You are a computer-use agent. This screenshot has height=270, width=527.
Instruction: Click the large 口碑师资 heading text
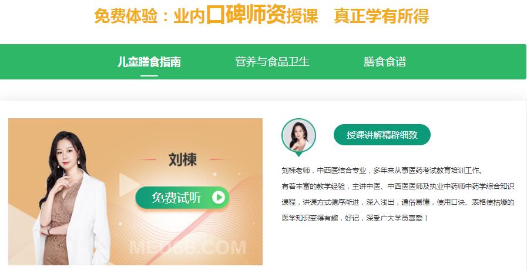tap(246, 15)
